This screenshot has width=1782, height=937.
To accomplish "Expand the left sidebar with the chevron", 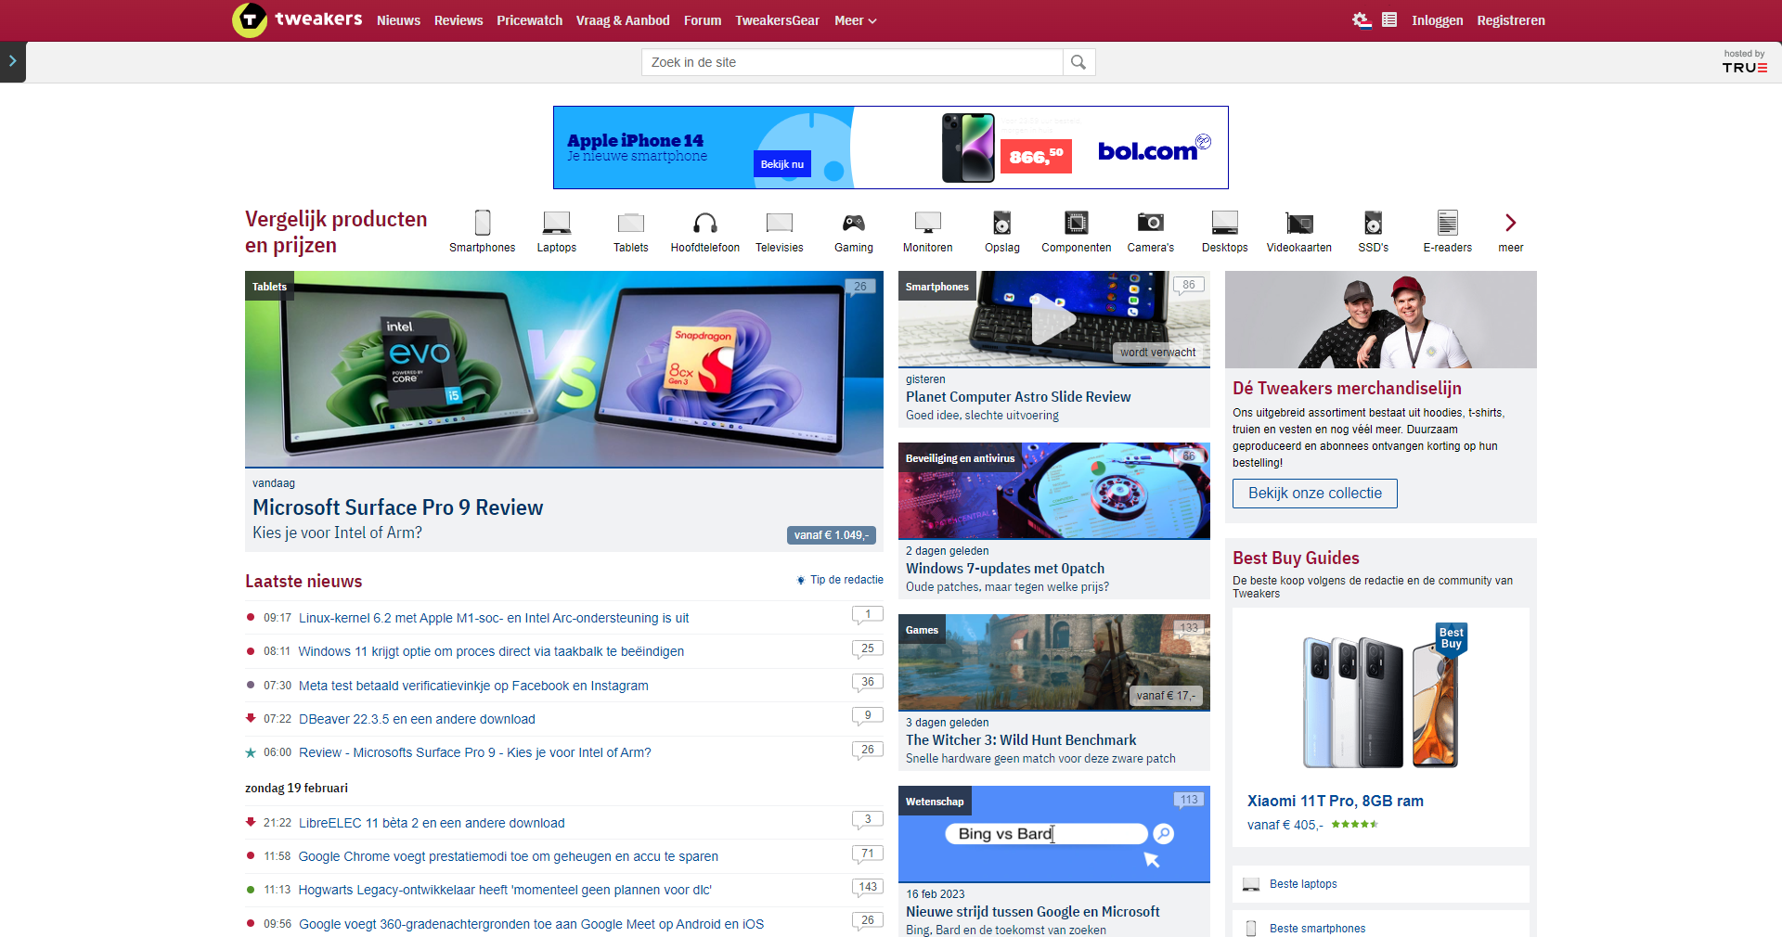I will (x=12, y=61).
